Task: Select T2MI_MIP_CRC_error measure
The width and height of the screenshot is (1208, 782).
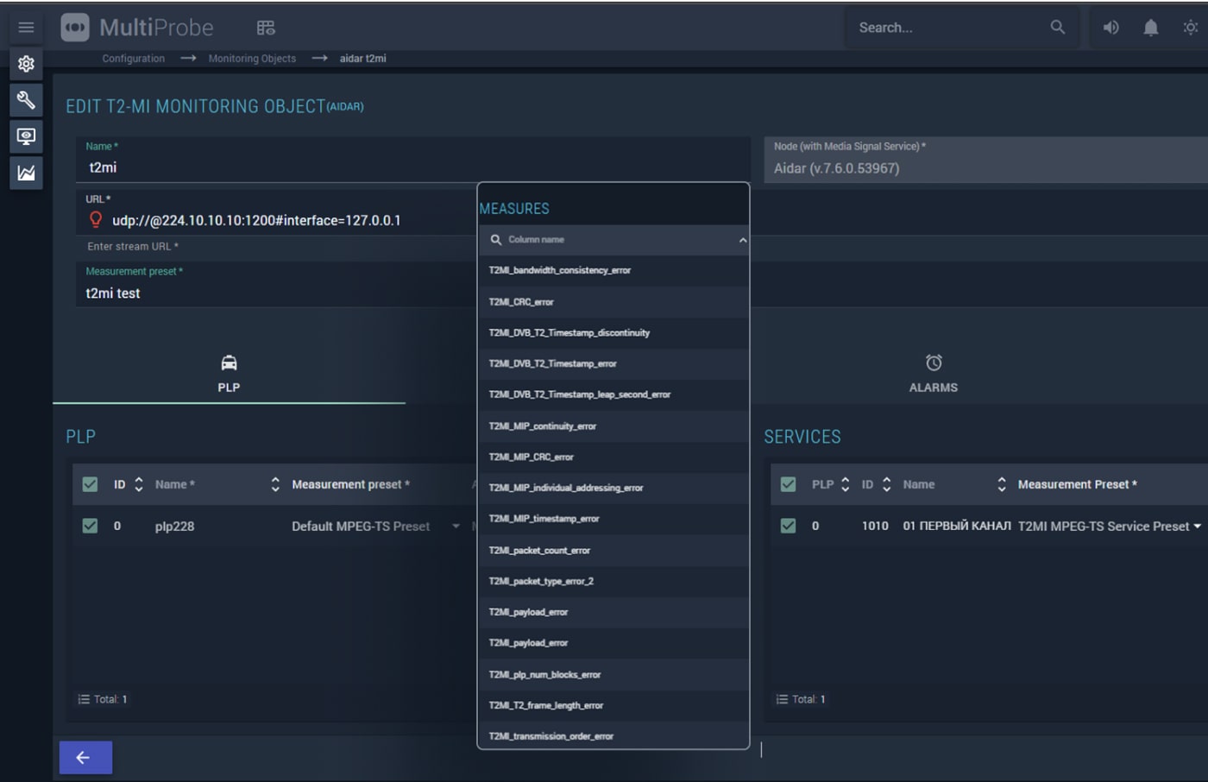Action: 613,457
